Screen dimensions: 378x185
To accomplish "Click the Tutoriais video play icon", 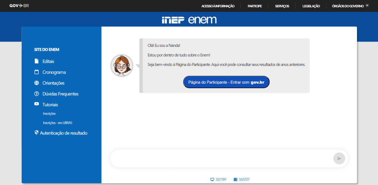I will coord(37,104).
